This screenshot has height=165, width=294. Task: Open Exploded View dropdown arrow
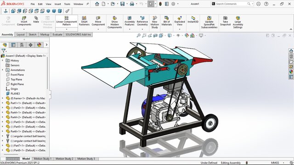click(180, 29)
